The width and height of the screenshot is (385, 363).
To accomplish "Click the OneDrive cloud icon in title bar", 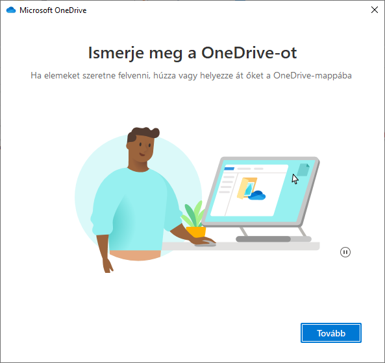I will pos(11,10).
